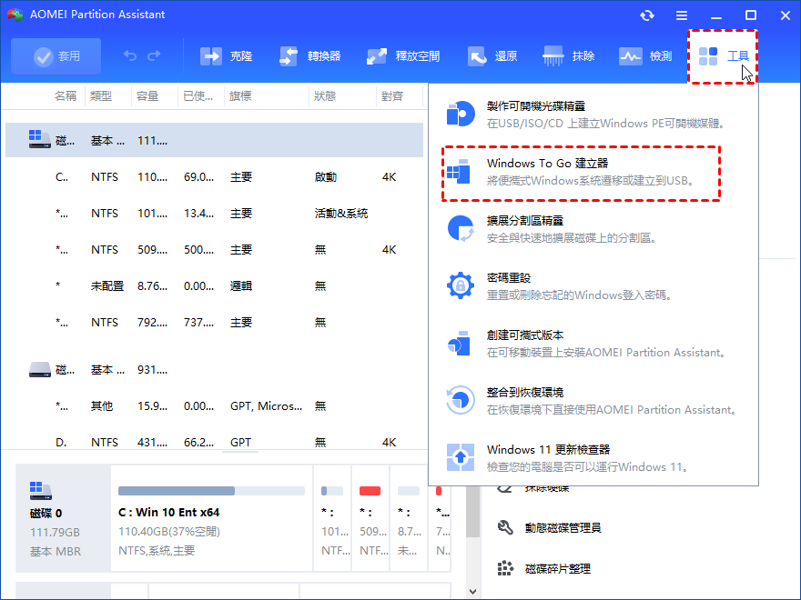This screenshot has height=600, width=801.
Task: Click the Windows 11 update checker icon
Action: (x=461, y=457)
